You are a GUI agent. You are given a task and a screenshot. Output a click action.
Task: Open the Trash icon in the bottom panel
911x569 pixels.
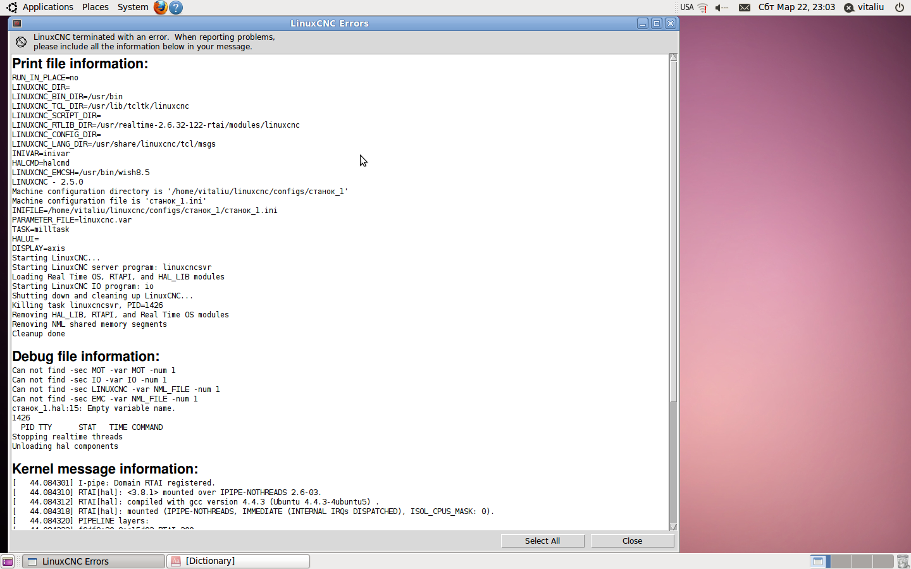[x=903, y=561]
